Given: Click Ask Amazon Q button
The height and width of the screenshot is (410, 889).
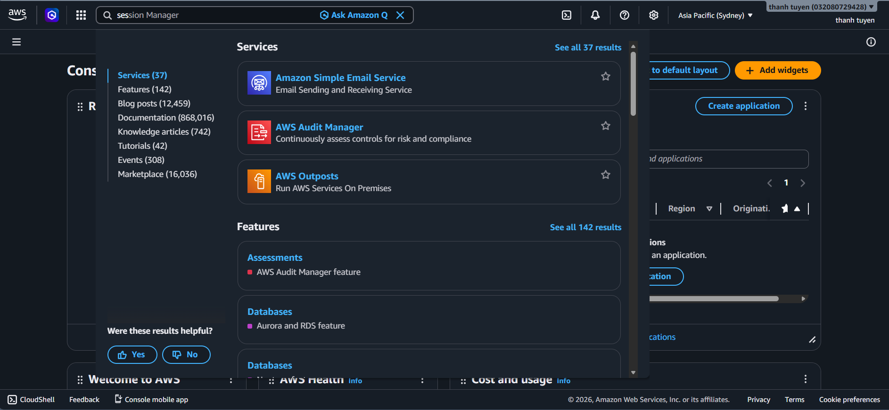Looking at the screenshot, I should click(x=354, y=15).
